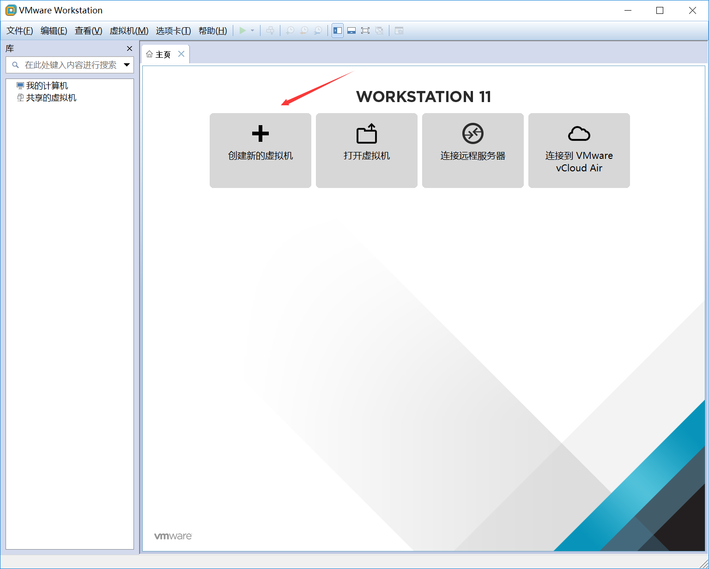Screen dimensions: 709x569
Task: Click 连接远程服务器 tile
Action: tap(473, 151)
